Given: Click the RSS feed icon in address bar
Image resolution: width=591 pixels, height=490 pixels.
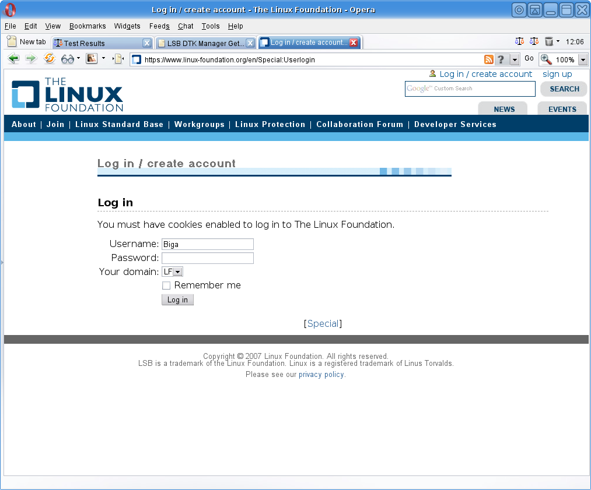Looking at the screenshot, I should click(489, 59).
